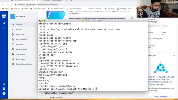Expand the 0 builds section chevron

[x=174, y=56]
